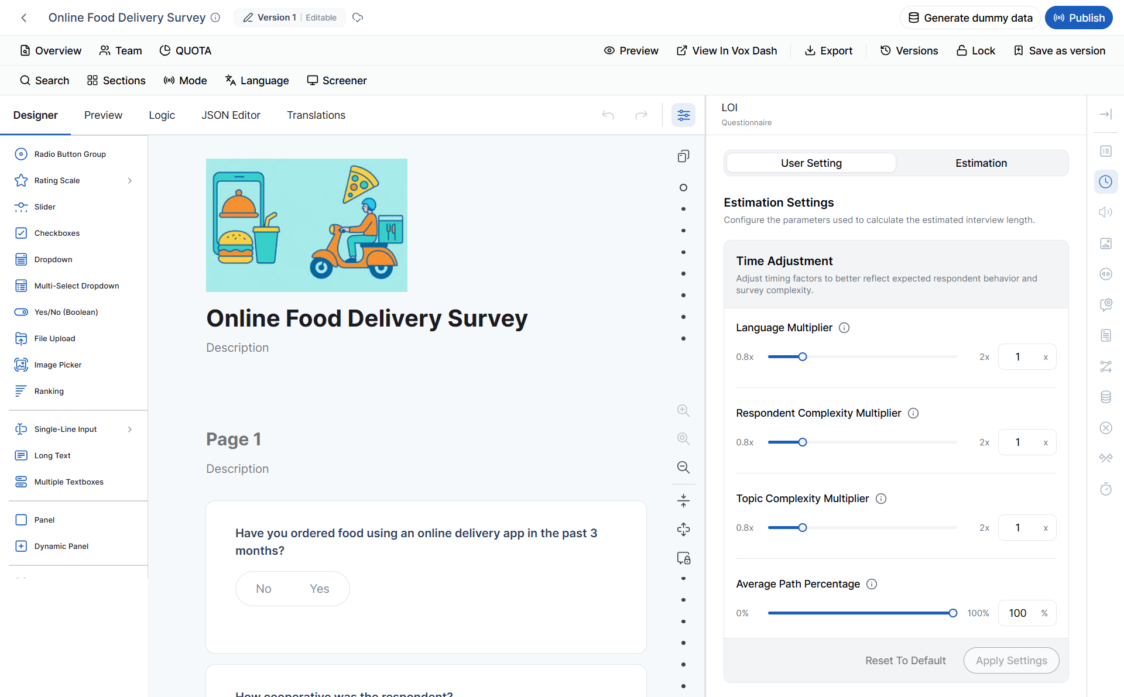Viewport: 1124px width, 697px height.
Task: Click the food delivery survey logo image
Action: pos(307,225)
